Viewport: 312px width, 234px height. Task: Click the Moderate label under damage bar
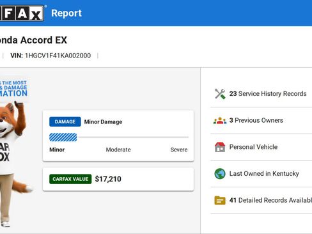tap(118, 150)
